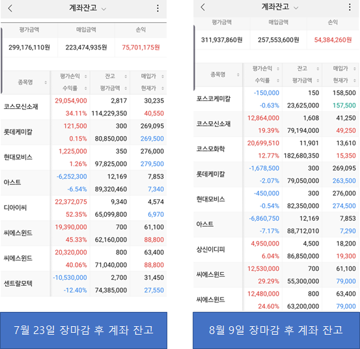Tap 상신이디피 profit 4,950,000
Image resolution: width=360 pixels, height=349 pixels.
tap(265, 244)
